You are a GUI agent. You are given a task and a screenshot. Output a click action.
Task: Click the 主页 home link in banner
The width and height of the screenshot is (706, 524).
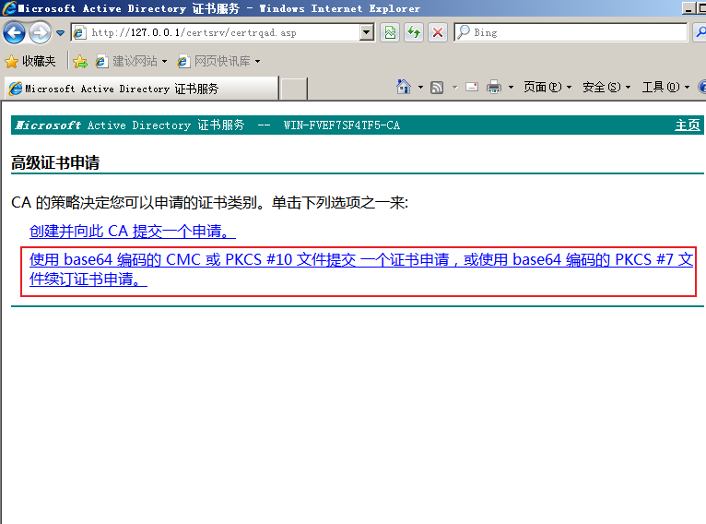pyautogui.click(x=687, y=125)
